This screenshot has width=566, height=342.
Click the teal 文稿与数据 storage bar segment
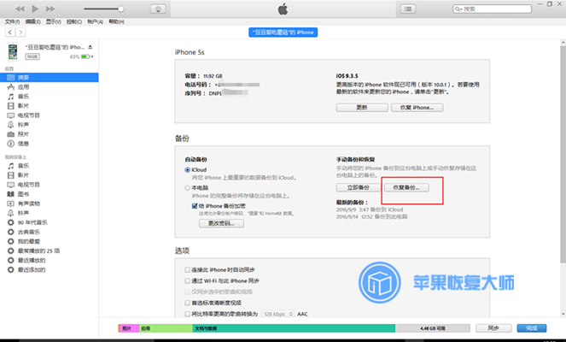click(294, 328)
